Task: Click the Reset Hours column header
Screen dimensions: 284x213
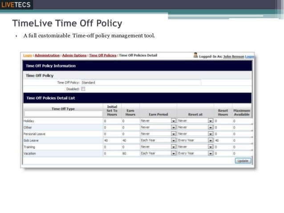Action: (223, 113)
